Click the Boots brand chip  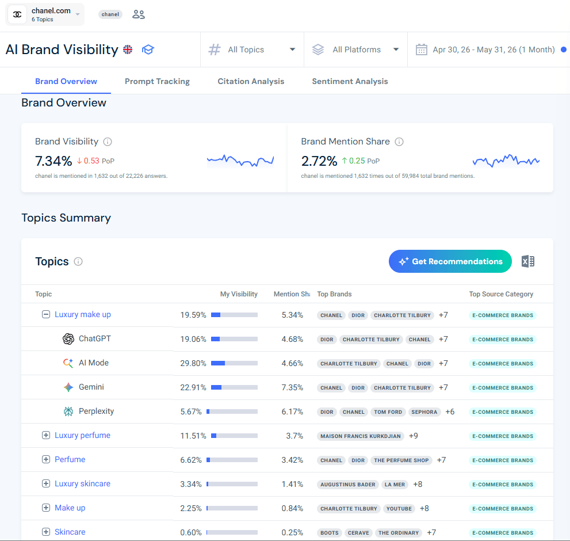pyautogui.click(x=330, y=533)
